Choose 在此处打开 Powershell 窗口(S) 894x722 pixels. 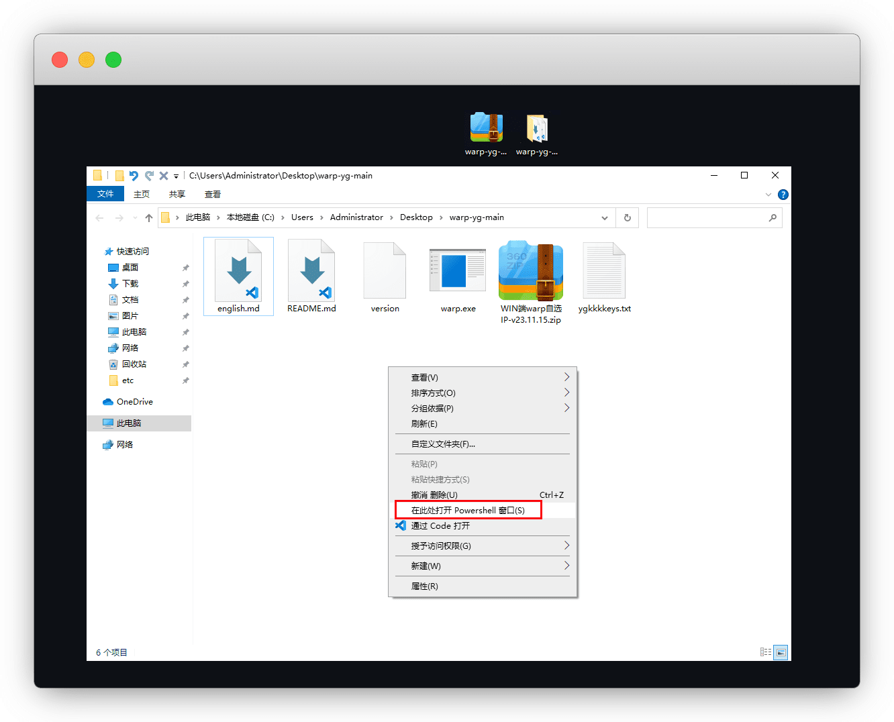(x=468, y=510)
